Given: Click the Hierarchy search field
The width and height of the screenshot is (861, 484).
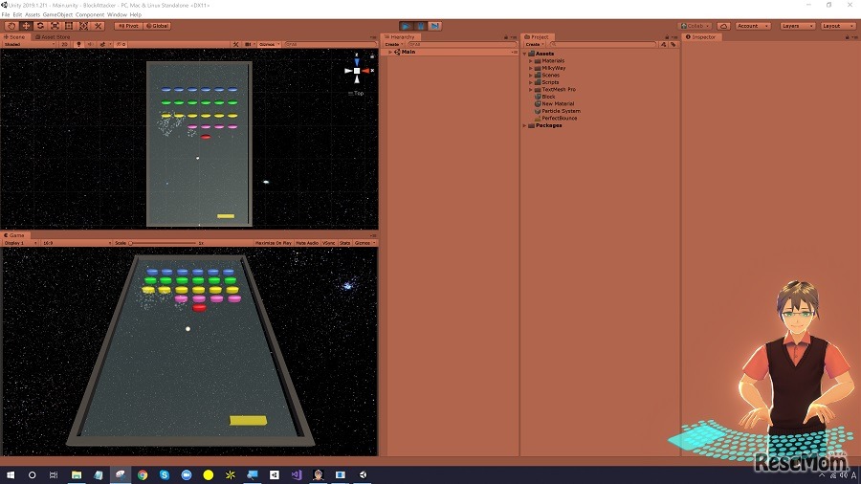Looking at the screenshot, I should click(x=462, y=44).
